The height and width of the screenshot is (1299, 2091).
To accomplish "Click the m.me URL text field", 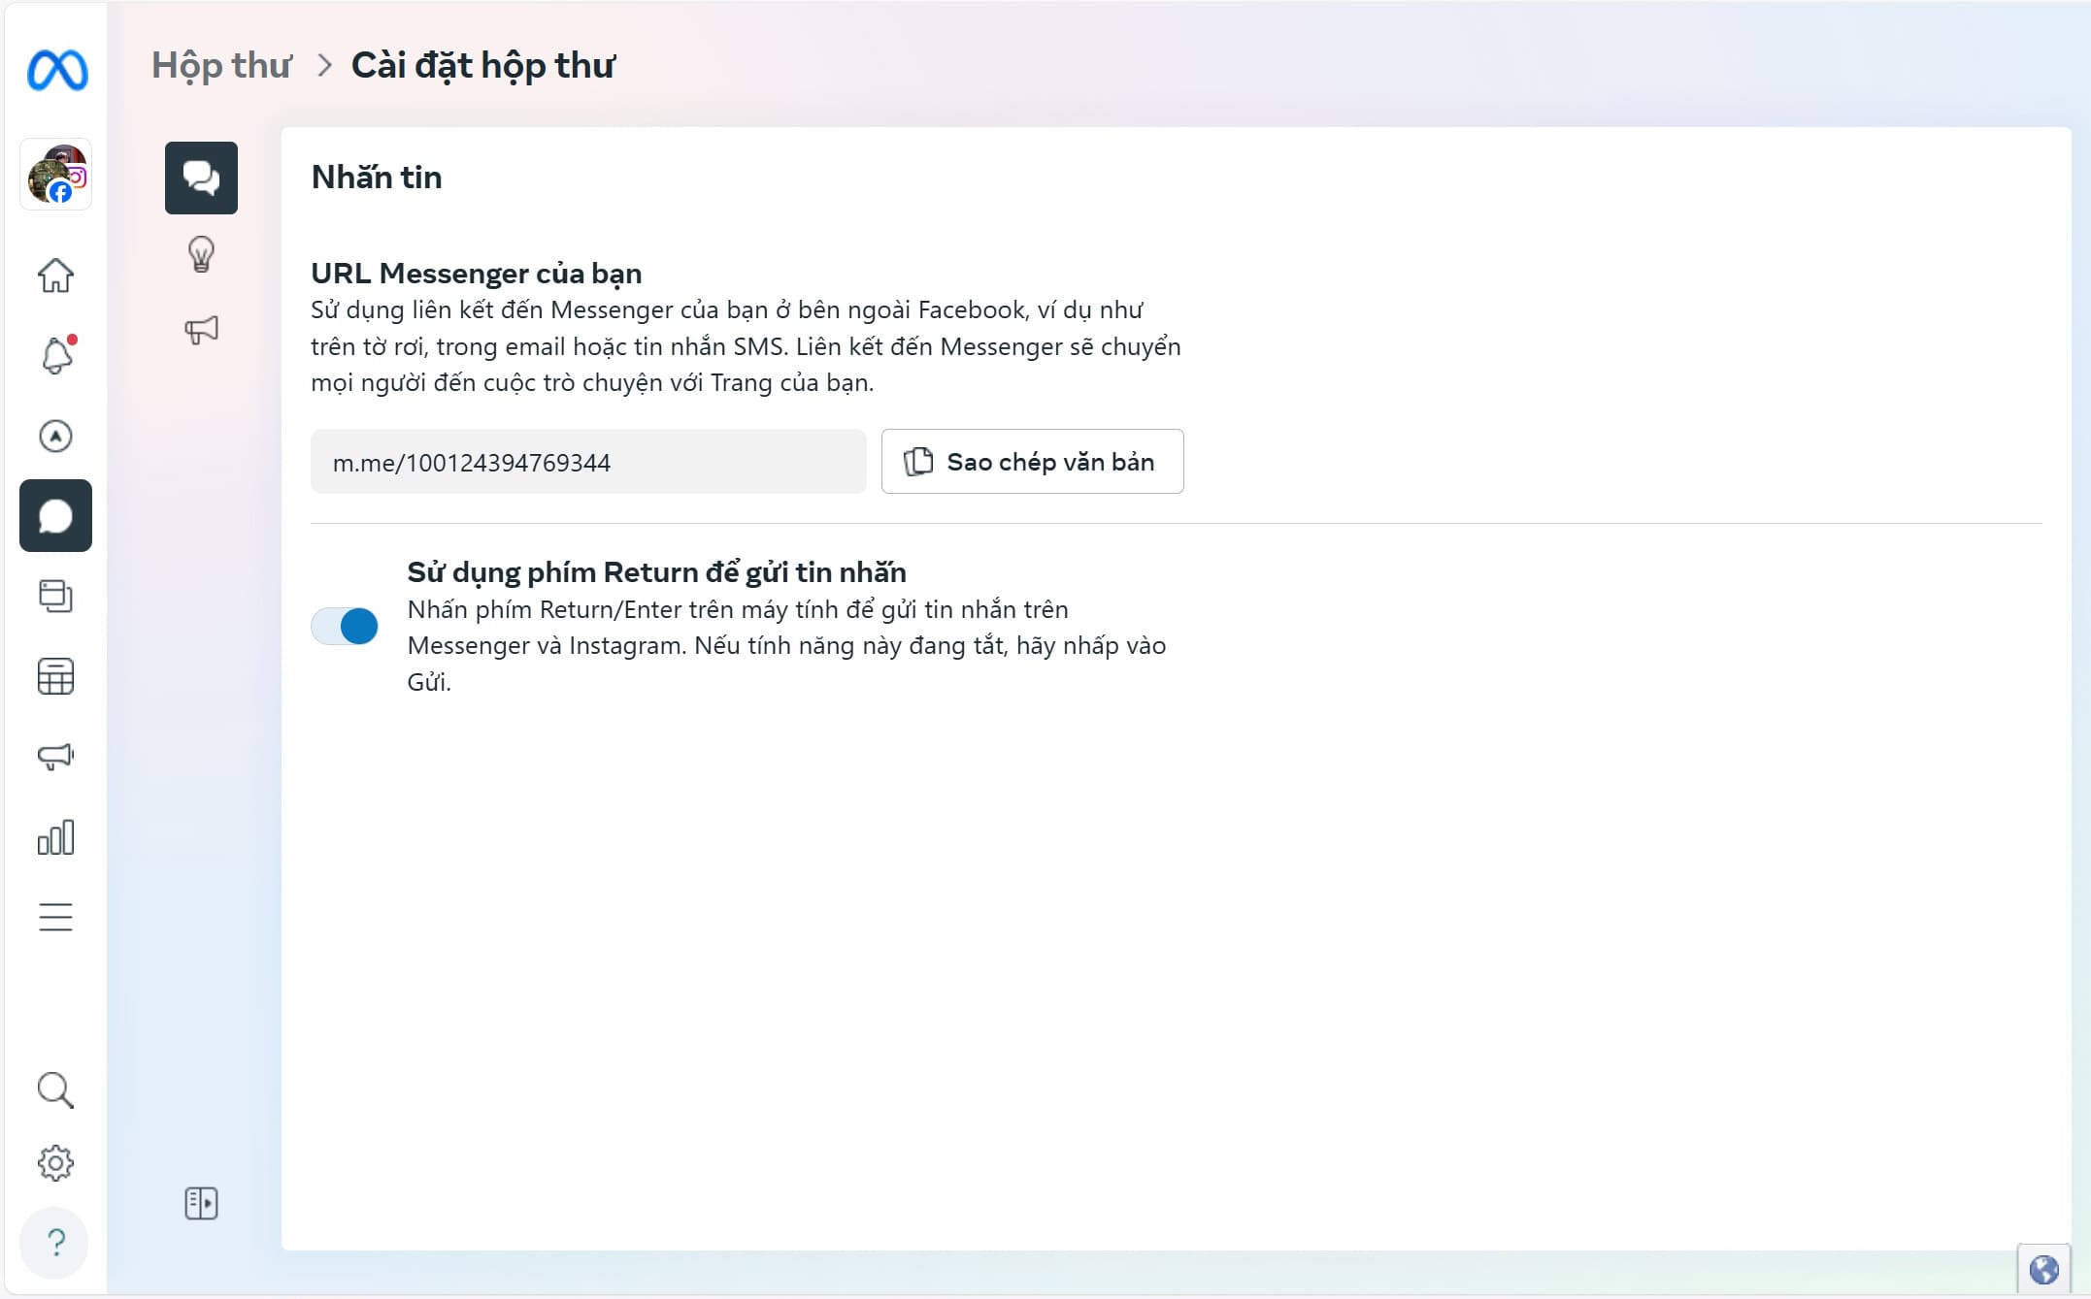I will coord(588,462).
